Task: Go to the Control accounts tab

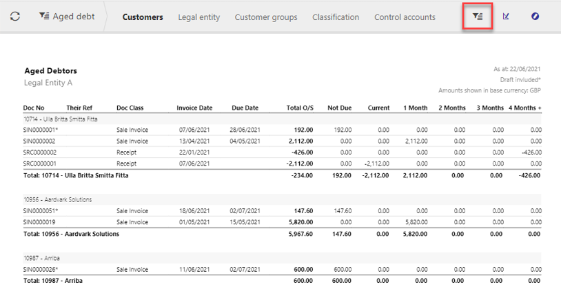Action: (x=405, y=17)
